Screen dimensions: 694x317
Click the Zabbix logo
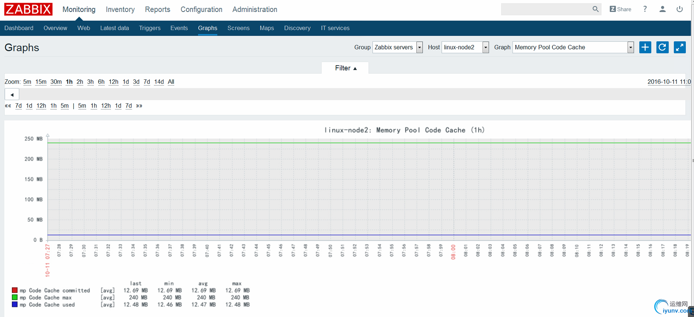[x=28, y=9]
